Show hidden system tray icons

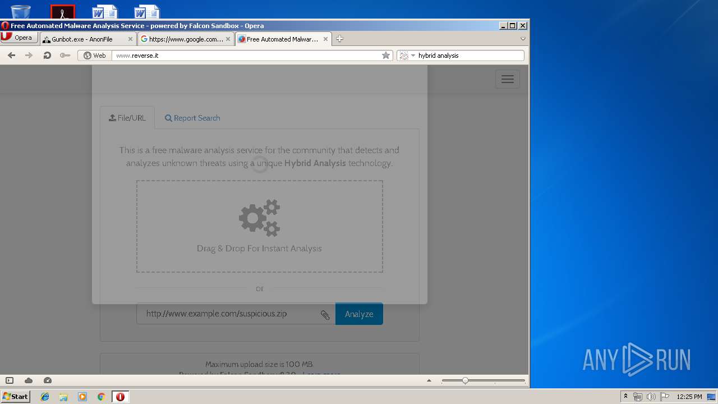(625, 397)
